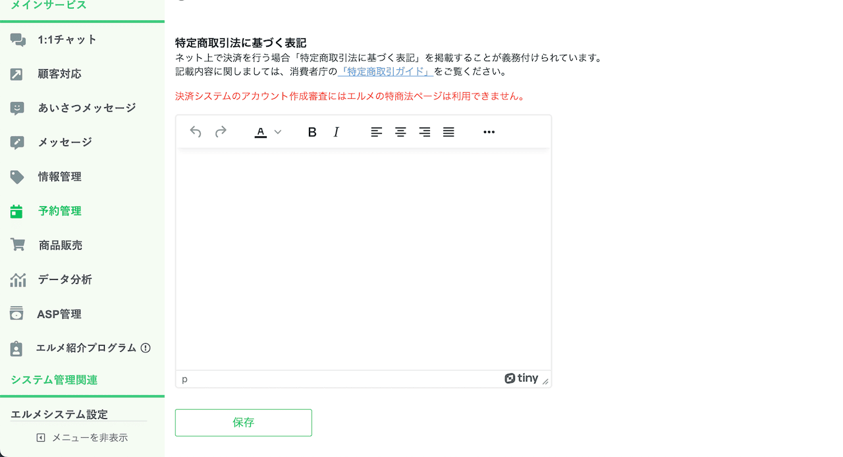
Task: Click the 顧客対応 arrow icon
Action: pos(17,74)
